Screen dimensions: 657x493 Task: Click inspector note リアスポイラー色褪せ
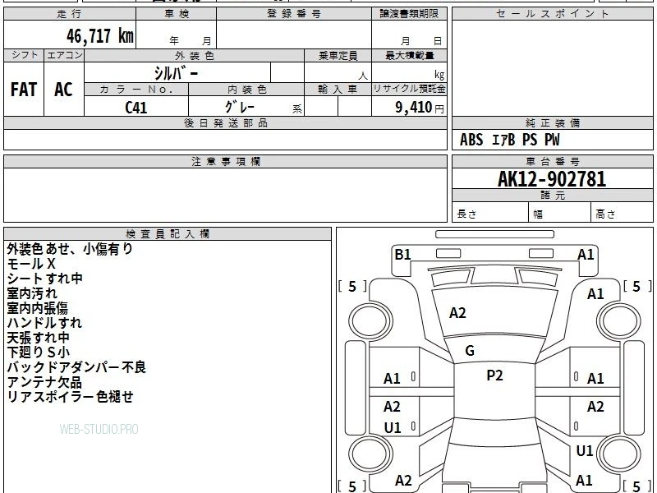70,397
